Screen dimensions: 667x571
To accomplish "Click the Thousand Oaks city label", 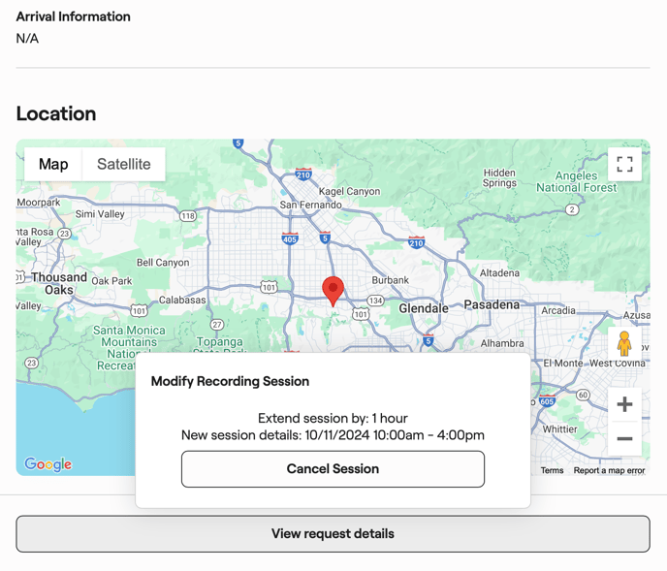I will [59, 283].
